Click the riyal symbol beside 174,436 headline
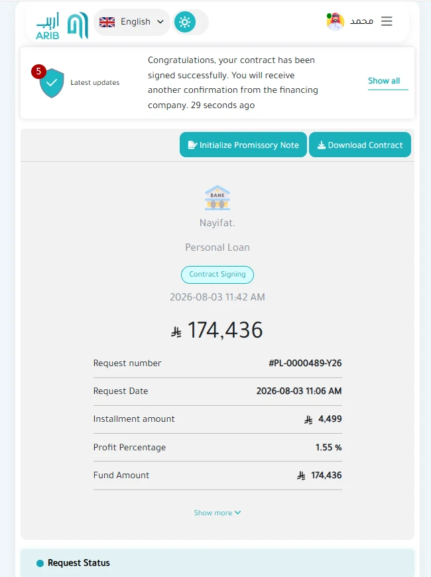The image size is (431, 577). click(x=176, y=332)
